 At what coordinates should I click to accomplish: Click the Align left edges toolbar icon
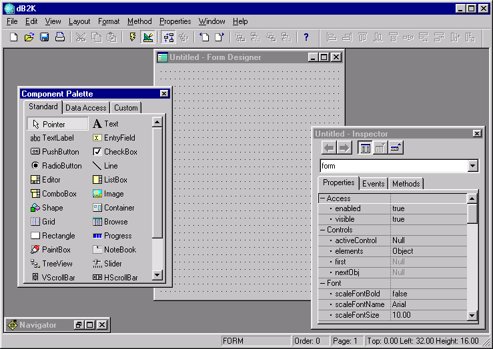[x=332, y=37]
